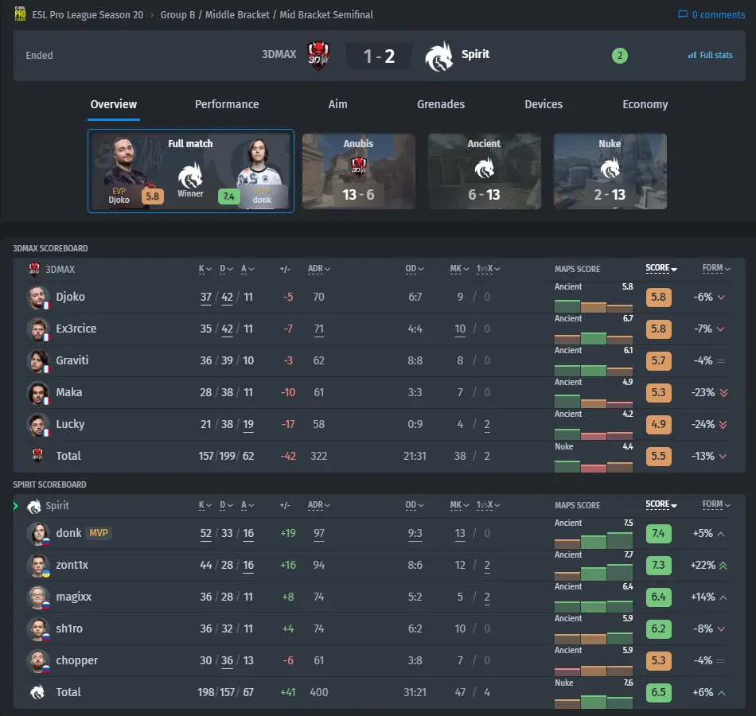This screenshot has width=756, height=716.
Task: Open the Economy tab
Action: click(645, 104)
